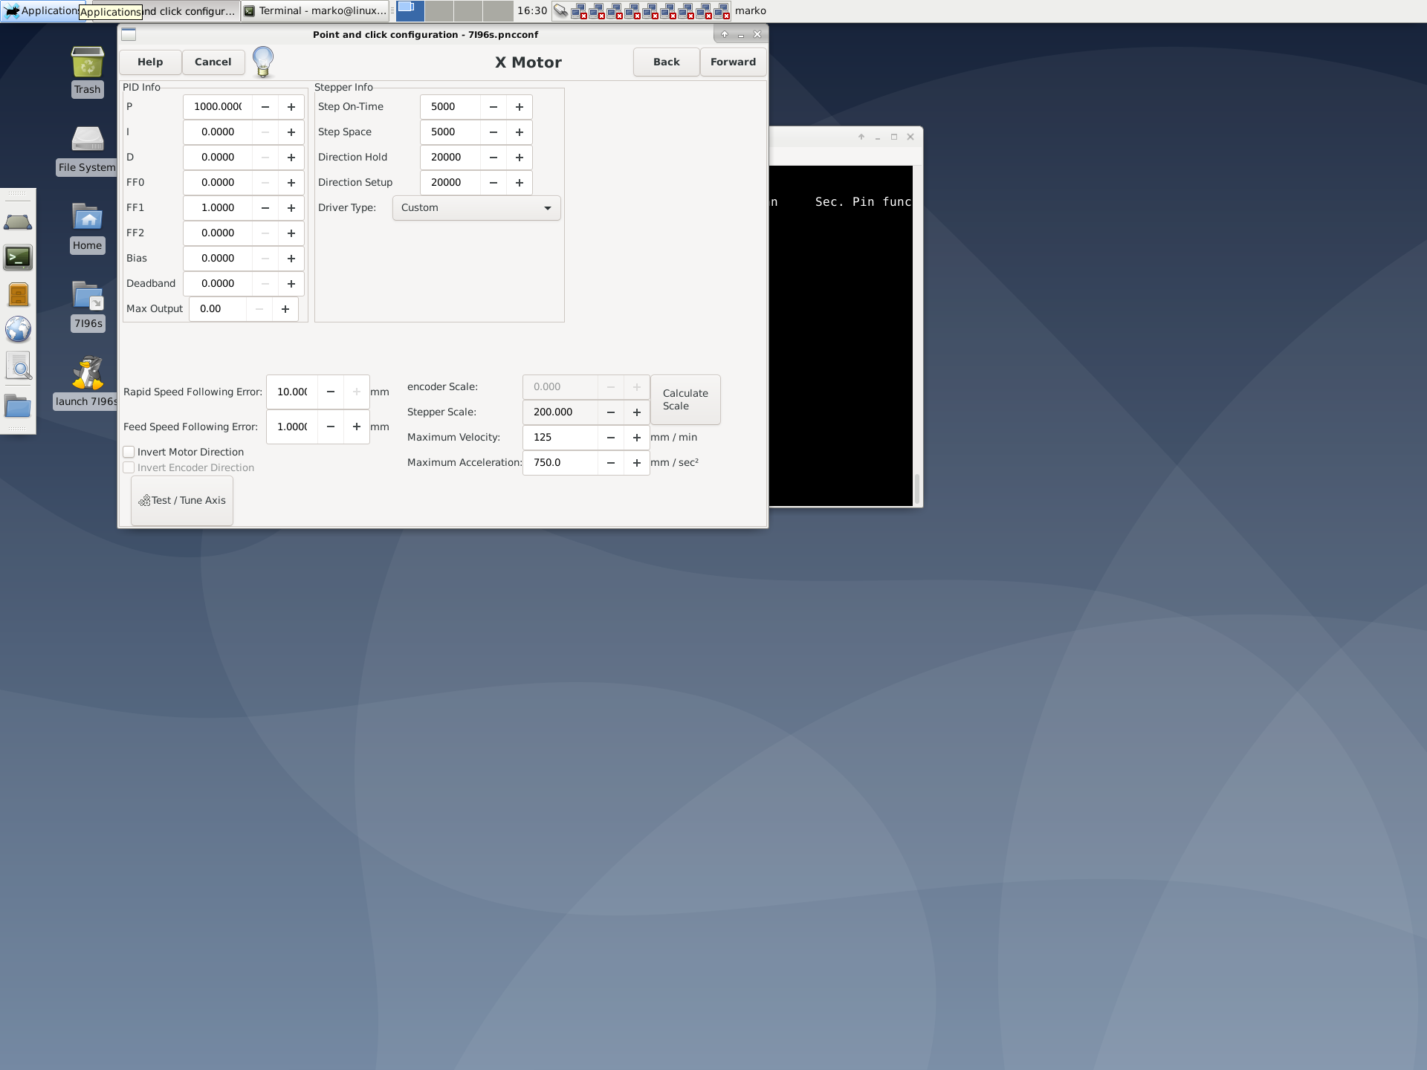Click the Maximum Acceleration input field
This screenshot has height=1070, width=1427.
click(x=560, y=463)
